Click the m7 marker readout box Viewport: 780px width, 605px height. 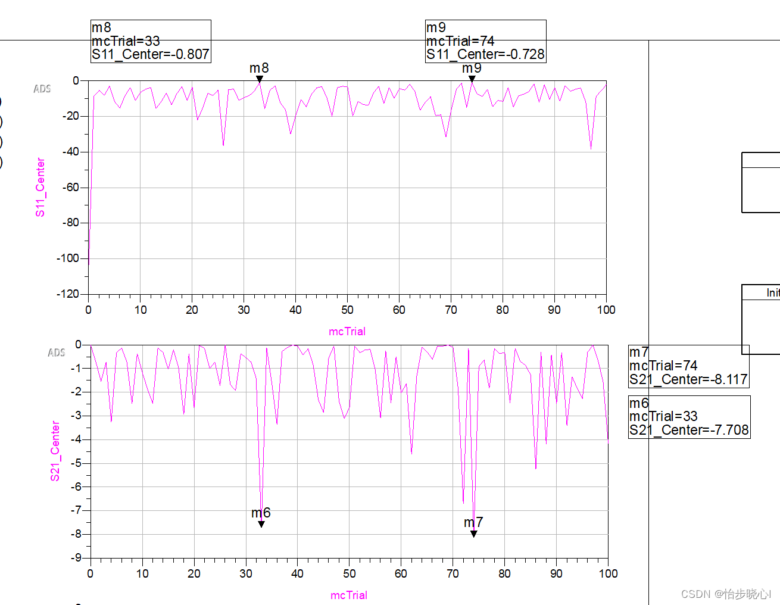(689, 366)
